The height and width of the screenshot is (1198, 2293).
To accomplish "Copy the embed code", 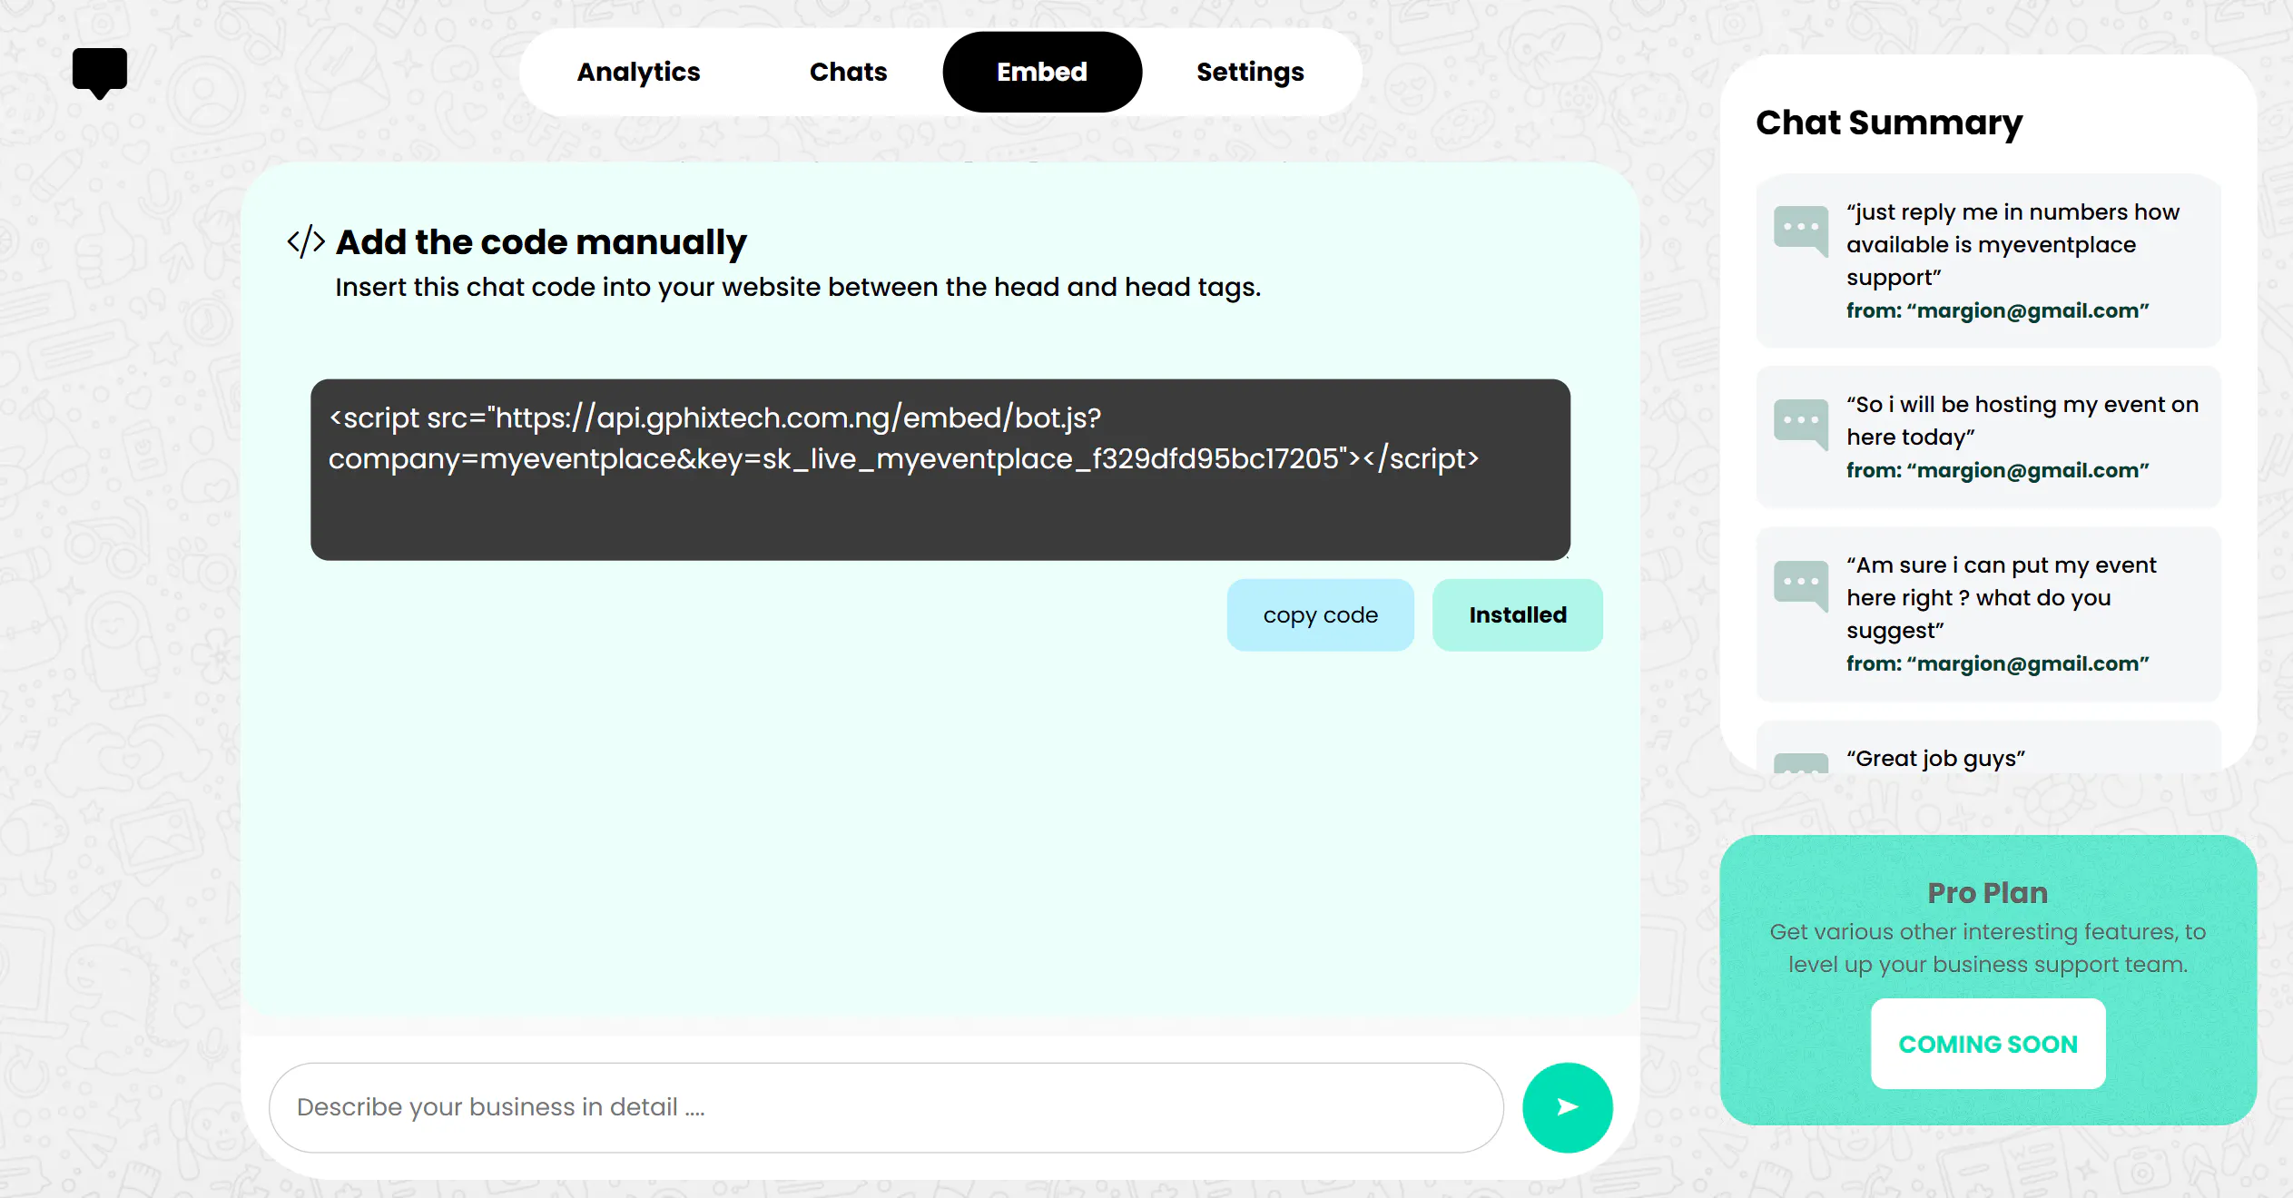I will 1320,614.
